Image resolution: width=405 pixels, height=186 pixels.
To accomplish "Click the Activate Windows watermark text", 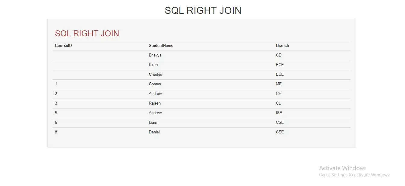I will coord(343,168).
